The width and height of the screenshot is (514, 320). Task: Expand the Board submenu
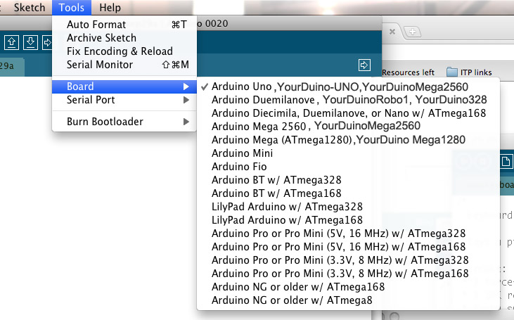[124, 87]
